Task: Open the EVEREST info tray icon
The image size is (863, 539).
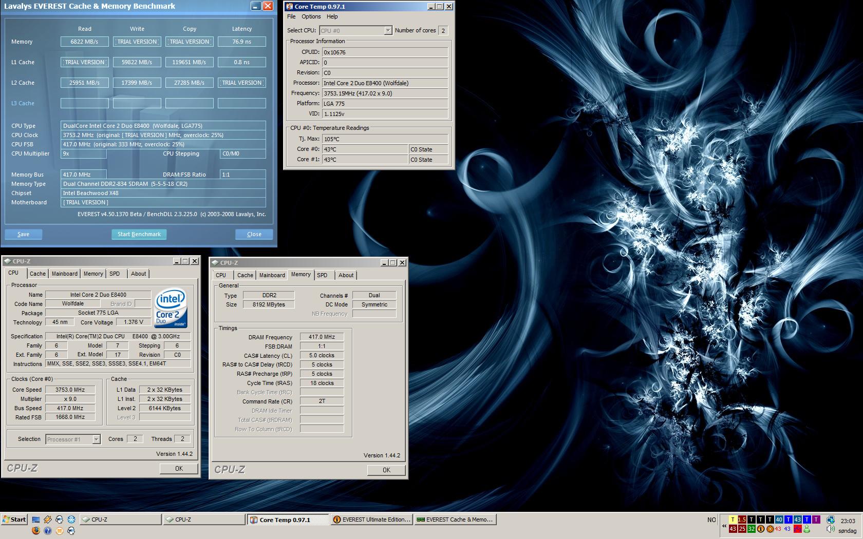Action: 761,529
